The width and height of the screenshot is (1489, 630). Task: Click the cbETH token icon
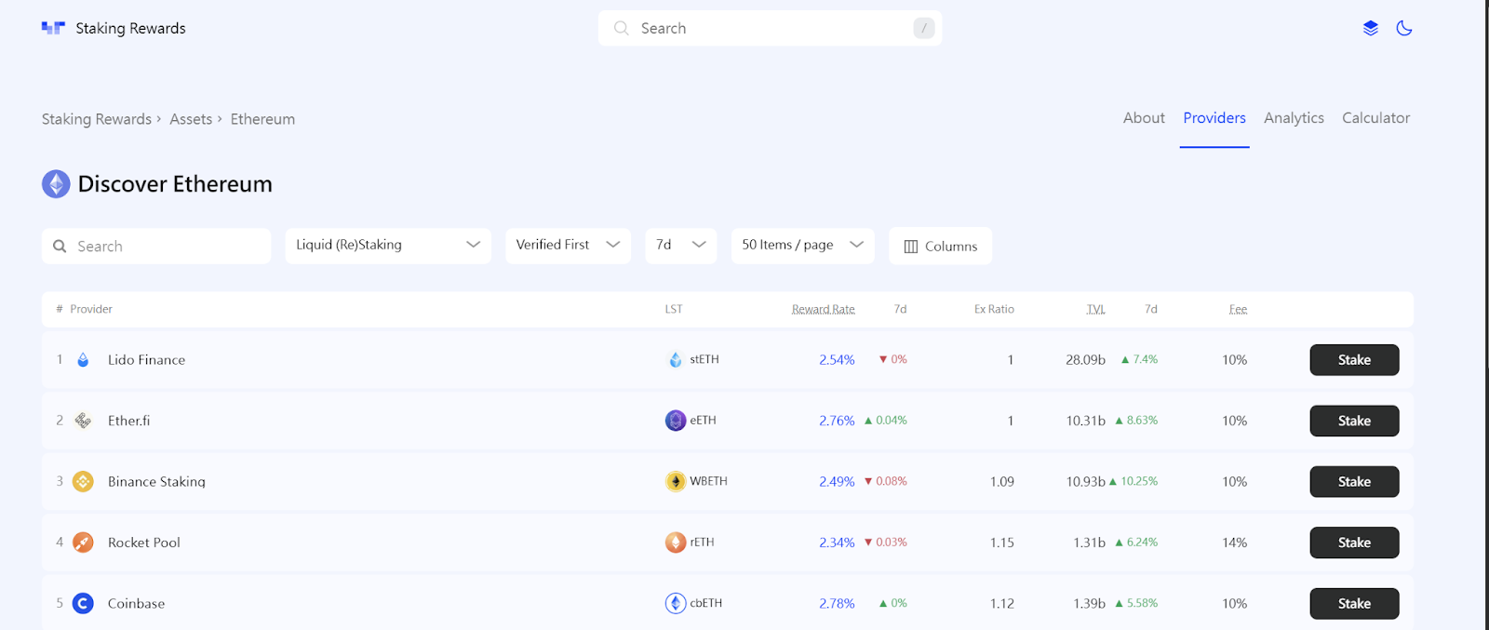[x=675, y=603]
